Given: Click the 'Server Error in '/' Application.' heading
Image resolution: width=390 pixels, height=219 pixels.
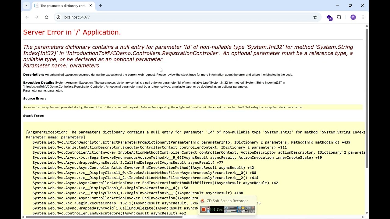Looking at the screenshot, I should click(72, 32).
